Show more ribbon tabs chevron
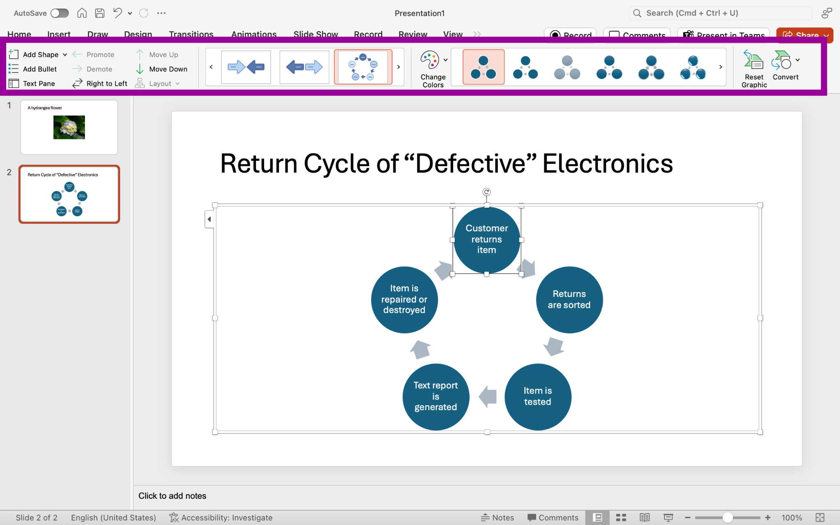This screenshot has width=840, height=525. point(477,34)
